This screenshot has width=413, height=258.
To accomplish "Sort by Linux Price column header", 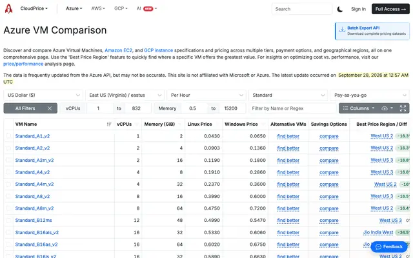I will pyautogui.click(x=204, y=124).
